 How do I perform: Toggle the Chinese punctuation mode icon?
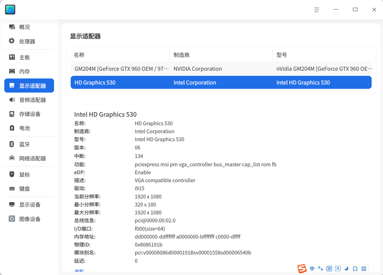point(320,269)
